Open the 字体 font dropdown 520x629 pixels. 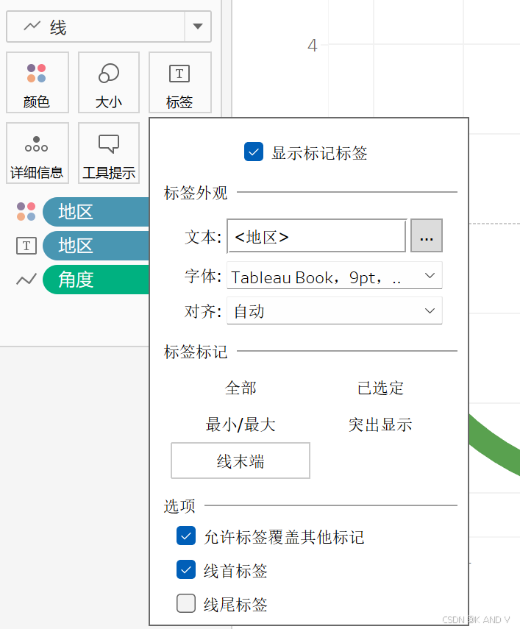[x=335, y=276]
